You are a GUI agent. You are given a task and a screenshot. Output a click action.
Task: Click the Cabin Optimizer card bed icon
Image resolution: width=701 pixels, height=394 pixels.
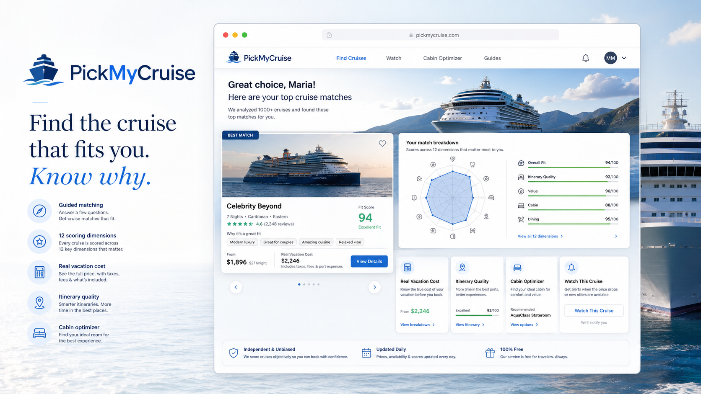(x=517, y=267)
